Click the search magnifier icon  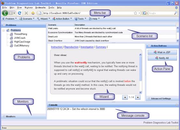[x=176, y=13]
